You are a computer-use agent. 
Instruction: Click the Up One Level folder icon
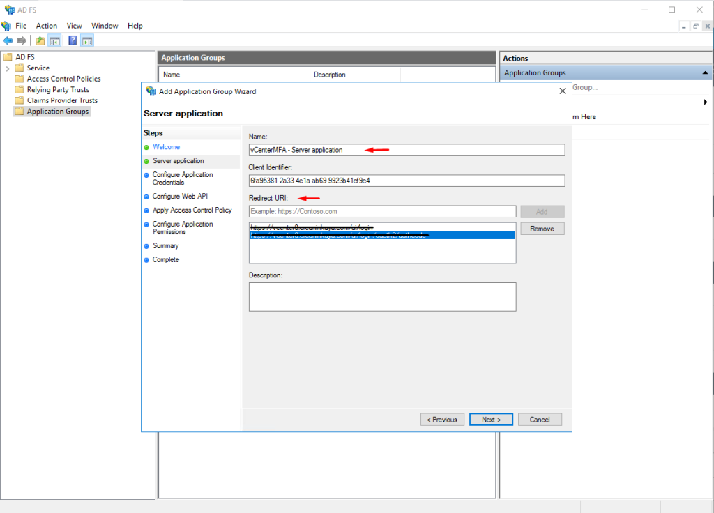(x=40, y=41)
